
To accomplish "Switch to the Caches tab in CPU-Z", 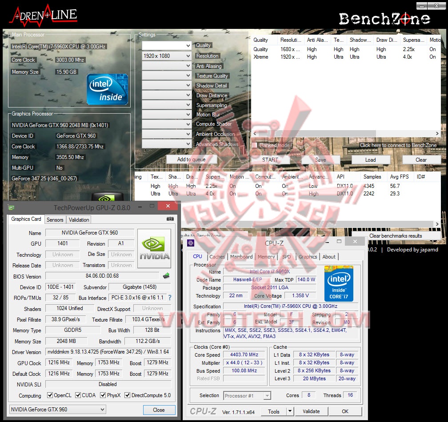I will click(x=217, y=257).
